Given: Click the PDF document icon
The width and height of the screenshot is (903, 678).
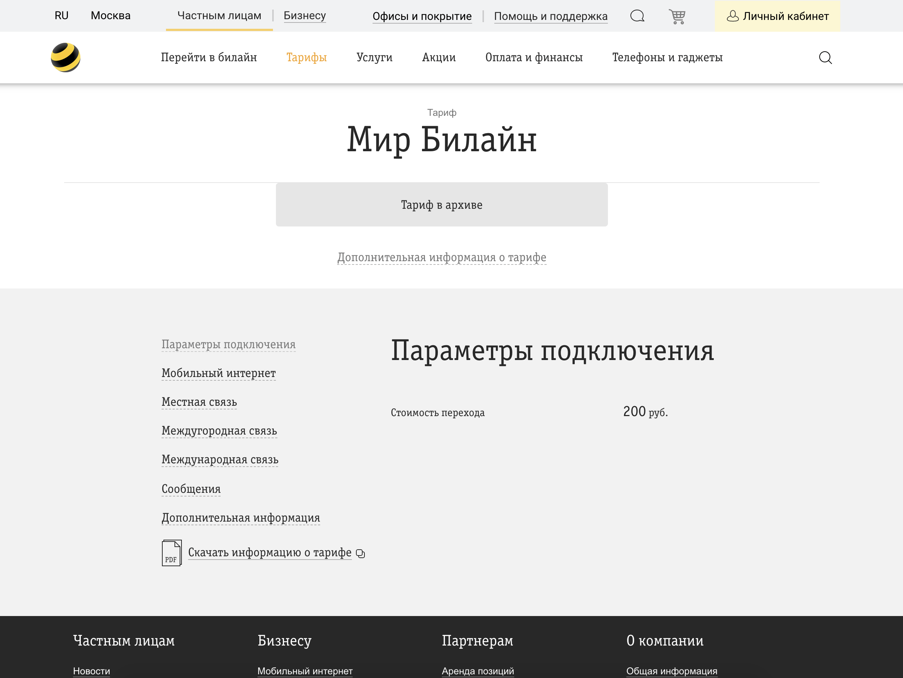Looking at the screenshot, I should click(172, 553).
